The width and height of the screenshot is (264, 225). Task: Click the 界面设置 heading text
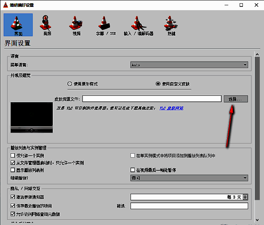point(17,43)
